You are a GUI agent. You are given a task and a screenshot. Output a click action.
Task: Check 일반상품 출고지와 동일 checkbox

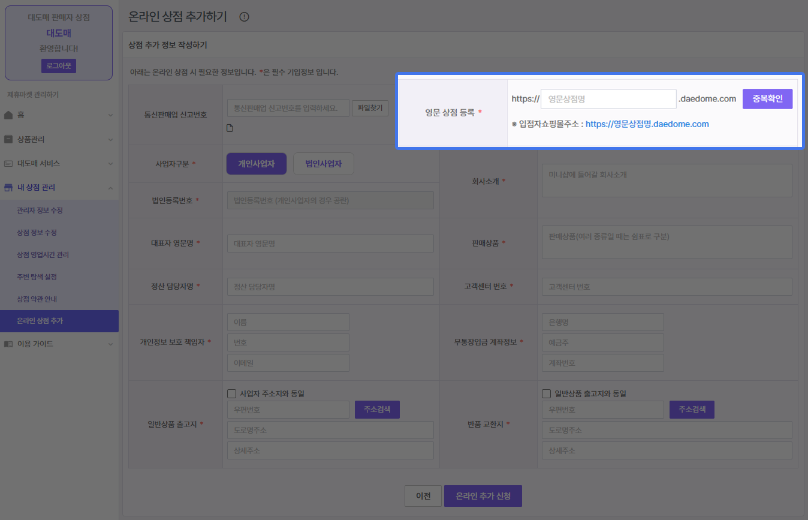[546, 394]
